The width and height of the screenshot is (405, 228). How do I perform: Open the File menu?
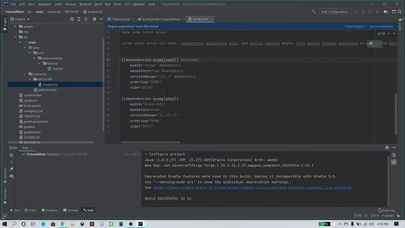(x=13, y=4)
